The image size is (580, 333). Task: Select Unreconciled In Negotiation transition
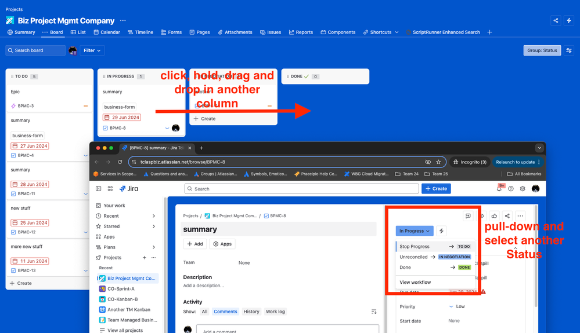click(435, 257)
